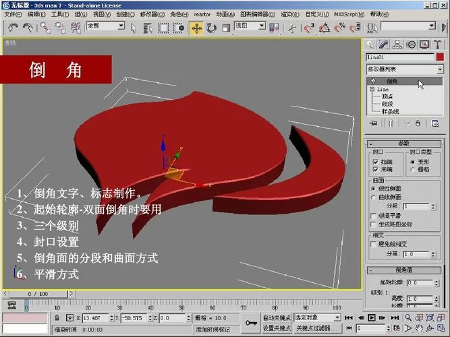Viewport: 450px width, 337px height.
Task: Collapse the Bevel Values rollout
Action: (404, 270)
